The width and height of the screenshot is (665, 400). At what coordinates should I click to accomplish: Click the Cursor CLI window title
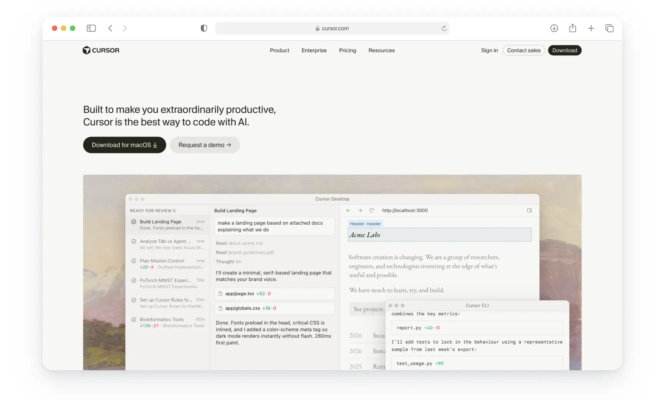(x=477, y=305)
